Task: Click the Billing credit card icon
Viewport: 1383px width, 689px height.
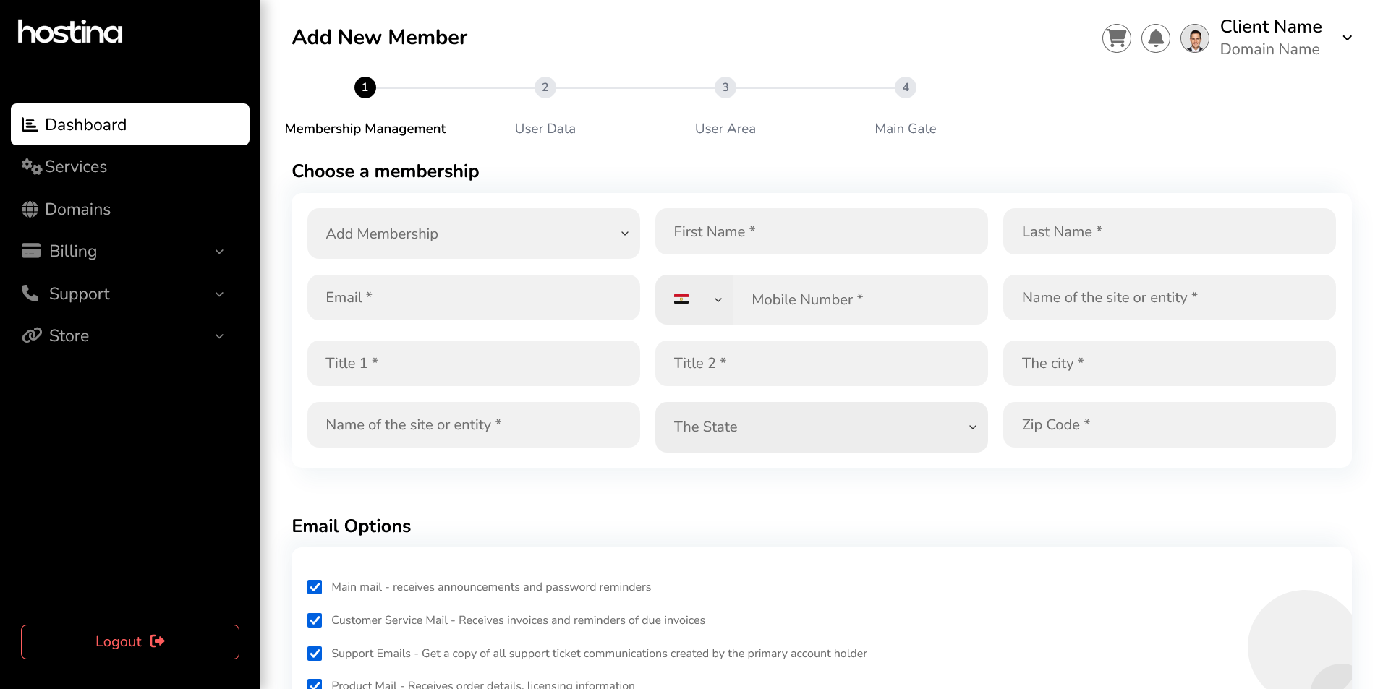Action: click(x=31, y=251)
